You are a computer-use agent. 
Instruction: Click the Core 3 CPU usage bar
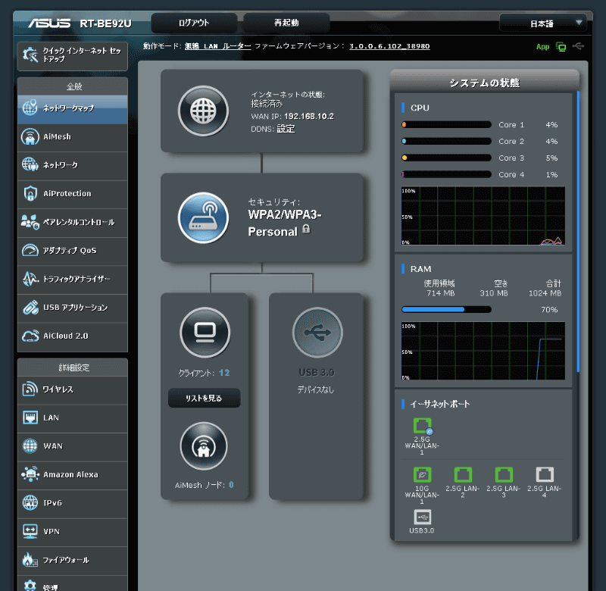pyautogui.click(x=446, y=158)
